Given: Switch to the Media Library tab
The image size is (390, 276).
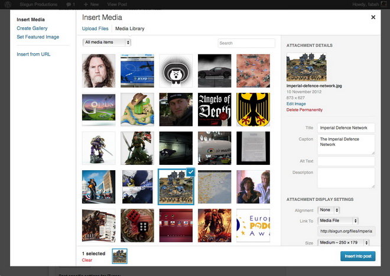Looking at the screenshot, I should click(130, 28).
